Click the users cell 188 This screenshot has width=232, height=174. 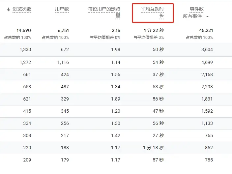(x=65, y=148)
